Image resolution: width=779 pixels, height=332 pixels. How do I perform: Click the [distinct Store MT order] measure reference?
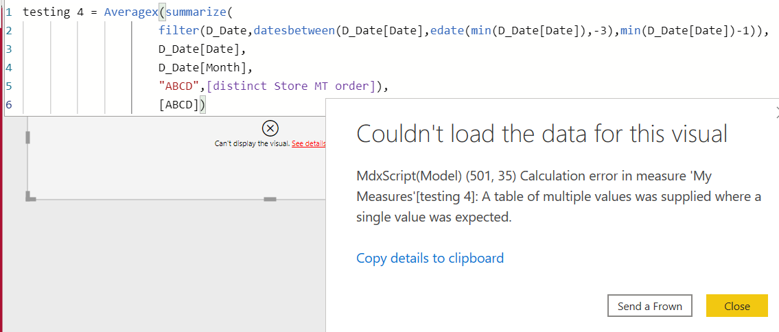click(x=290, y=86)
